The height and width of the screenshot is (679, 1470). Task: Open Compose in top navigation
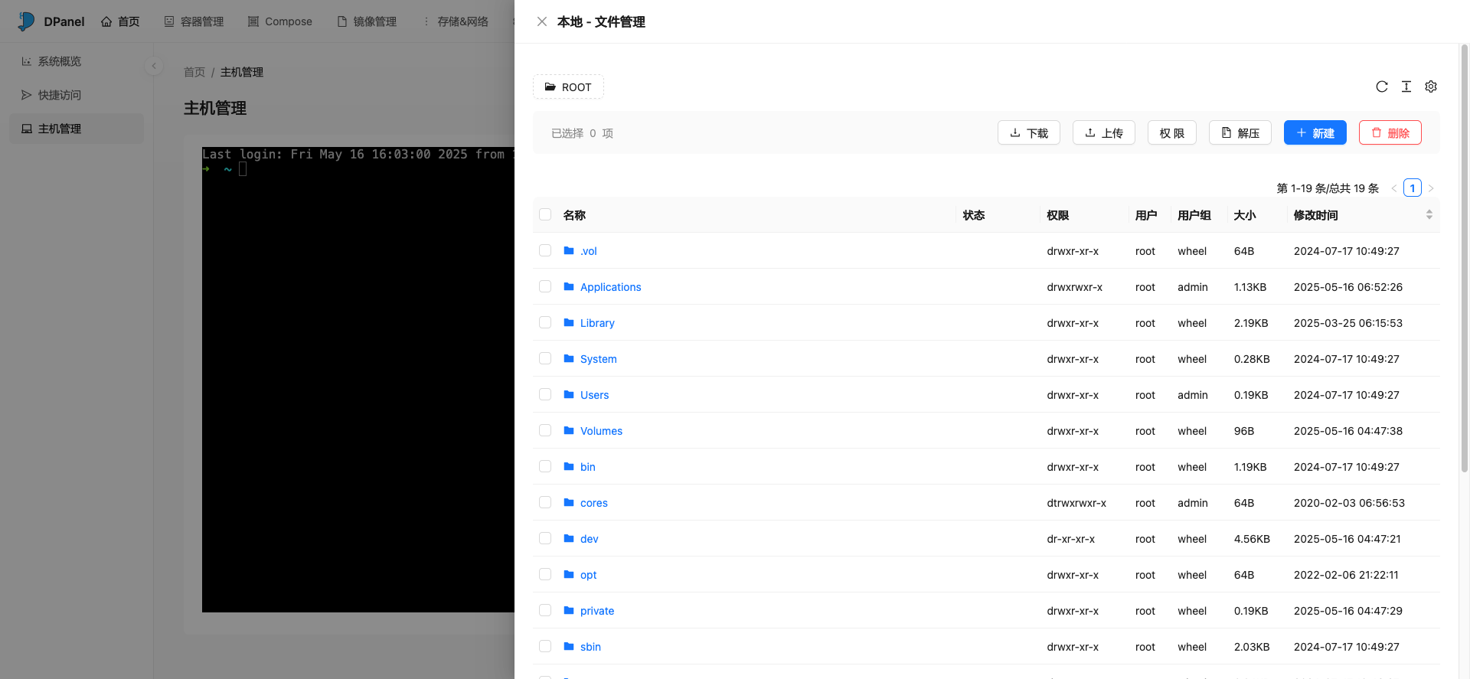click(280, 21)
